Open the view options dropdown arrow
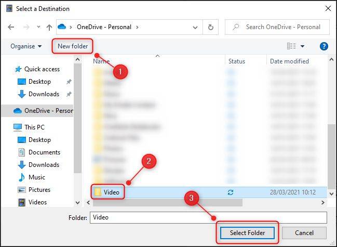The width and height of the screenshot is (337, 247). [x=302, y=46]
